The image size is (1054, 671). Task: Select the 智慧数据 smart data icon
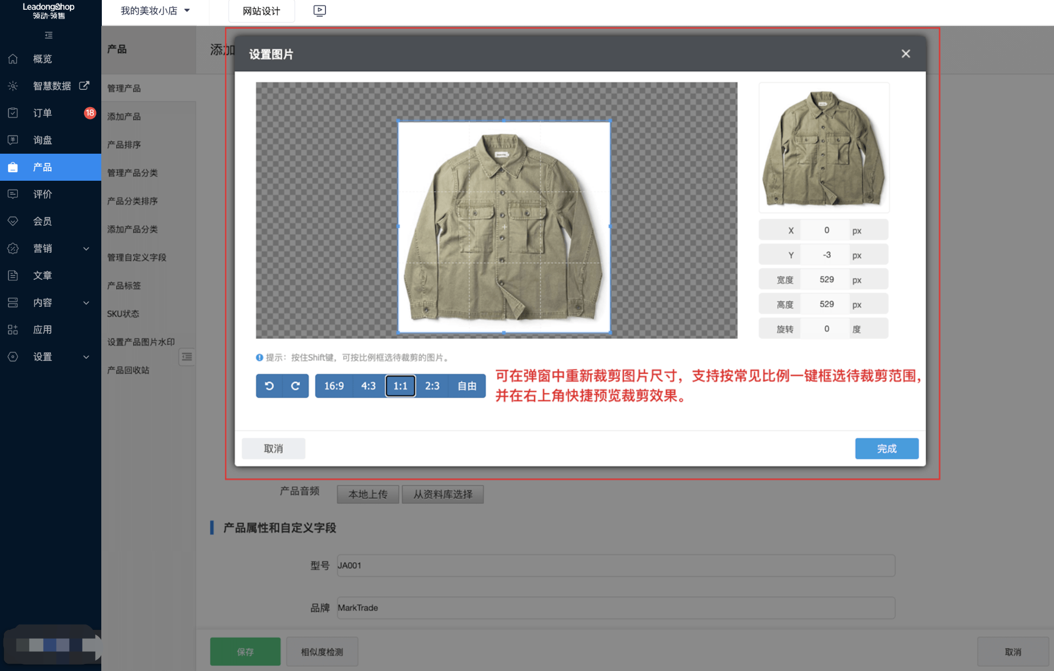(x=12, y=85)
